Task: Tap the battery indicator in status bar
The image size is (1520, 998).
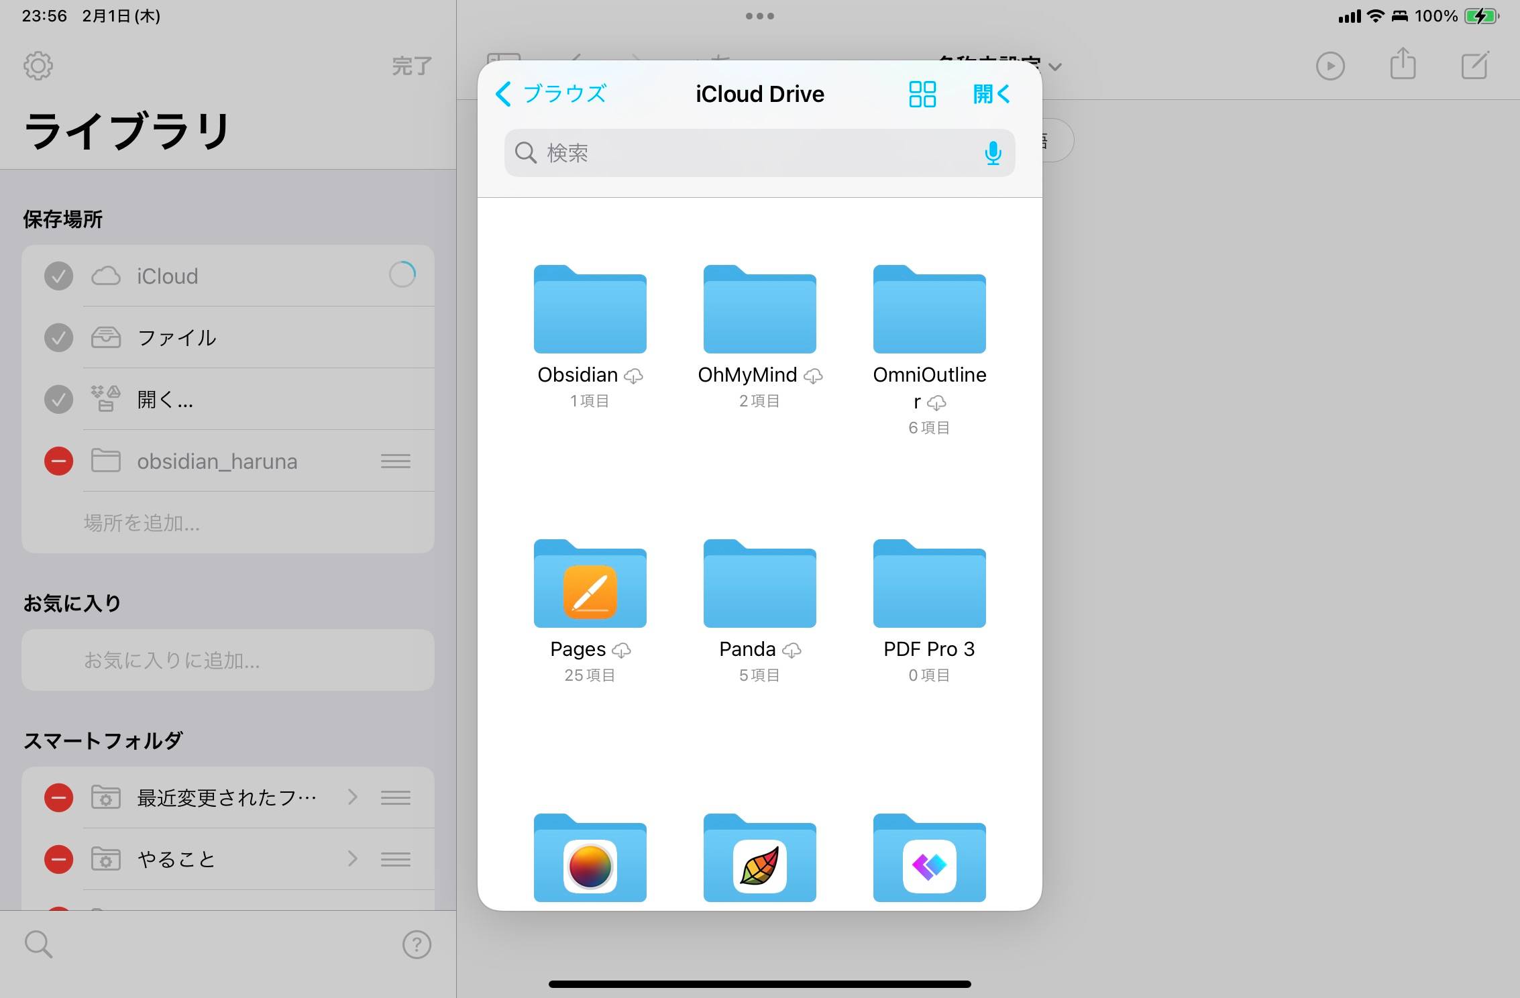Action: [1482, 16]
